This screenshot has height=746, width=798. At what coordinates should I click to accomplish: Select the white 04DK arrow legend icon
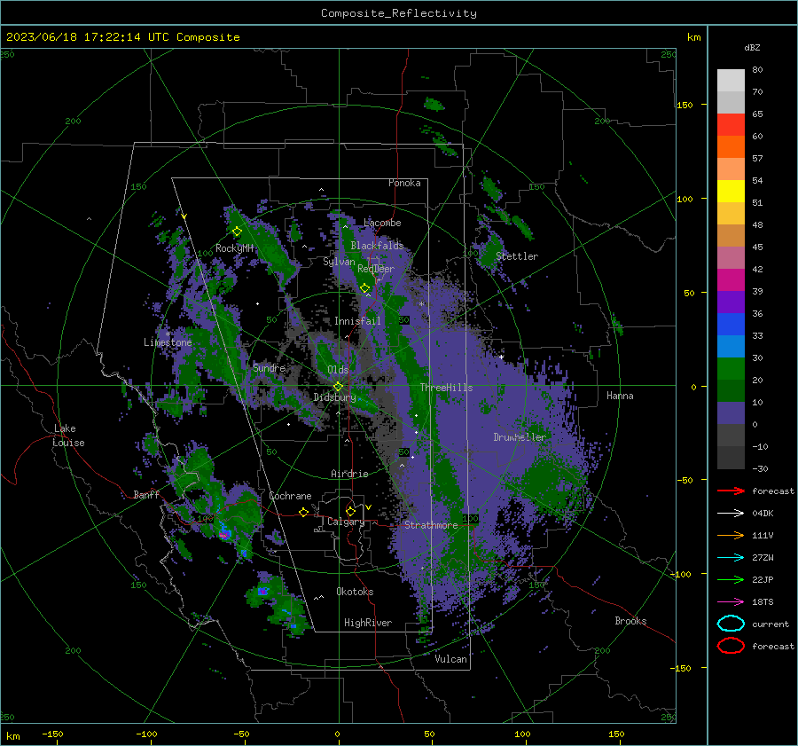[x=731, y=514]
